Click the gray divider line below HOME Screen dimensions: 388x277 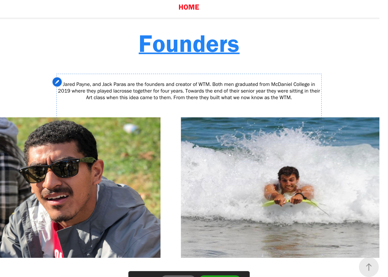point(190,18)
